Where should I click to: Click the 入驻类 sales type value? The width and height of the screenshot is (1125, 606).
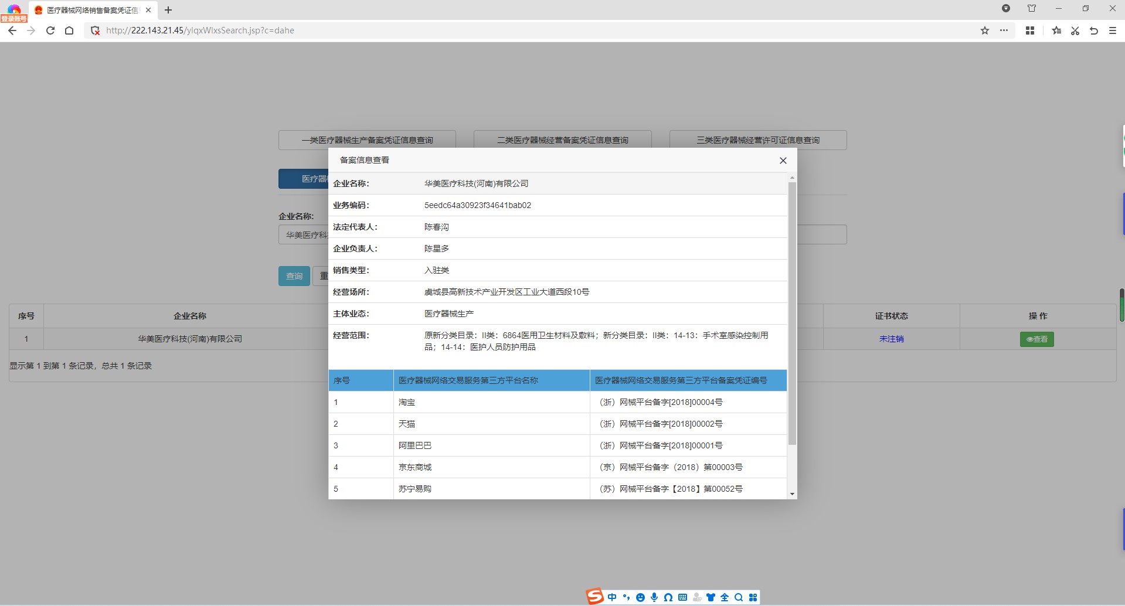tap(437, 270)
